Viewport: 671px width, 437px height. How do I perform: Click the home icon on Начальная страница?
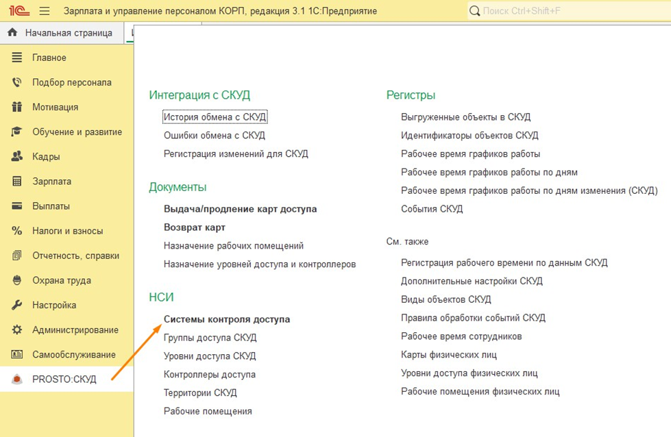click(x=12, y=32)
